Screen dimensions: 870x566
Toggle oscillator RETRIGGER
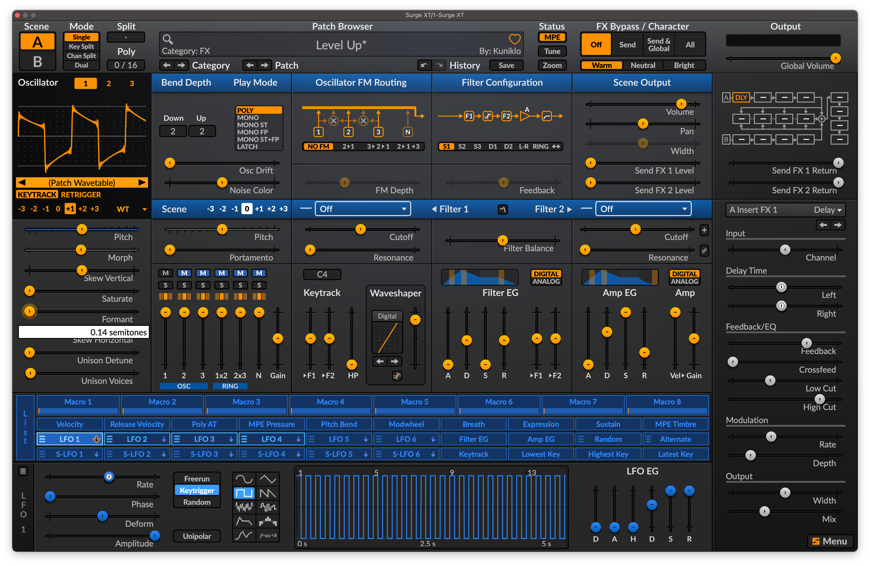[x=81, y=195]
